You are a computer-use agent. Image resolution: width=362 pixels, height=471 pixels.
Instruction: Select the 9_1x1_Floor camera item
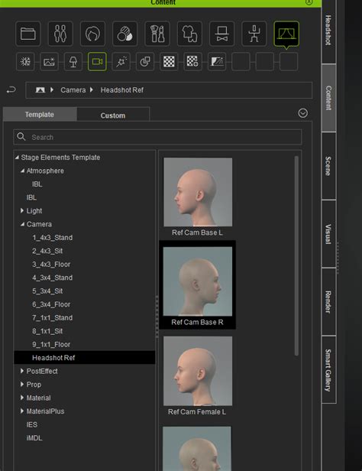(51, 344)
